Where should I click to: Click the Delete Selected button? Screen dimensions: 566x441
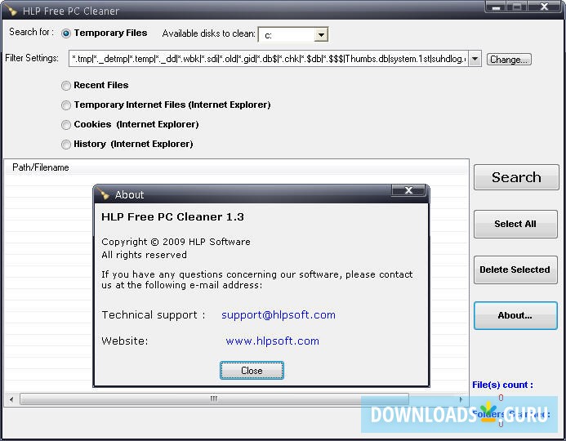[x=515, y=270]
